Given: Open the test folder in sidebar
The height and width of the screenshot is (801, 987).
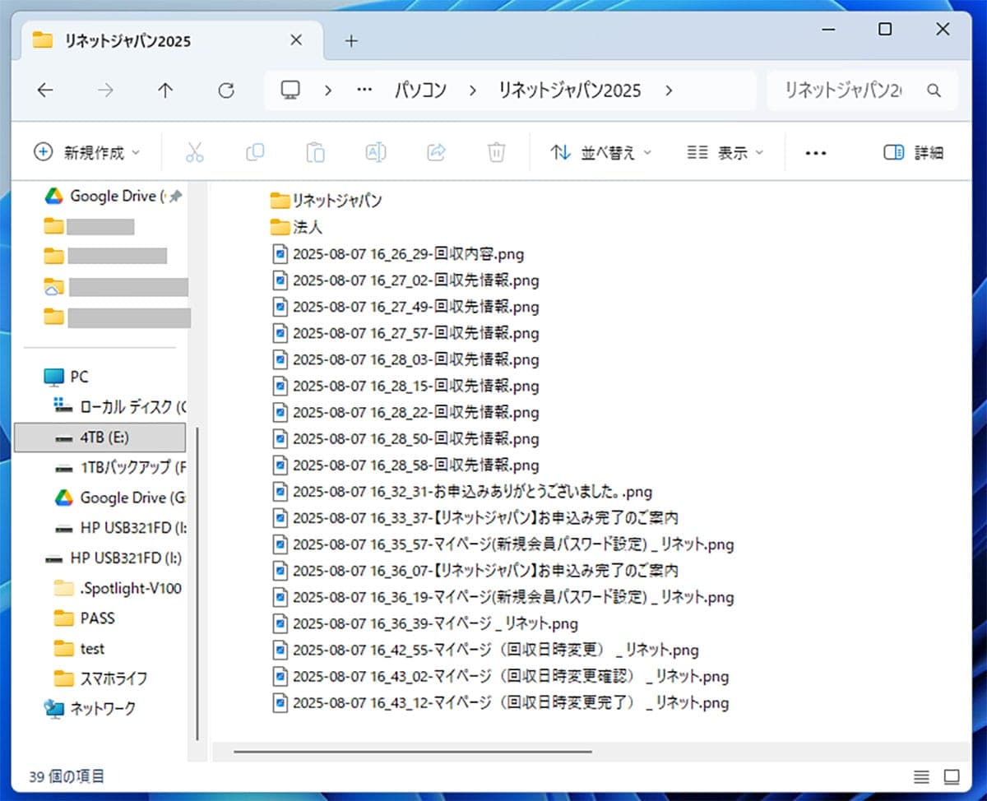Looking at the screenshot, I should point(80,648).
